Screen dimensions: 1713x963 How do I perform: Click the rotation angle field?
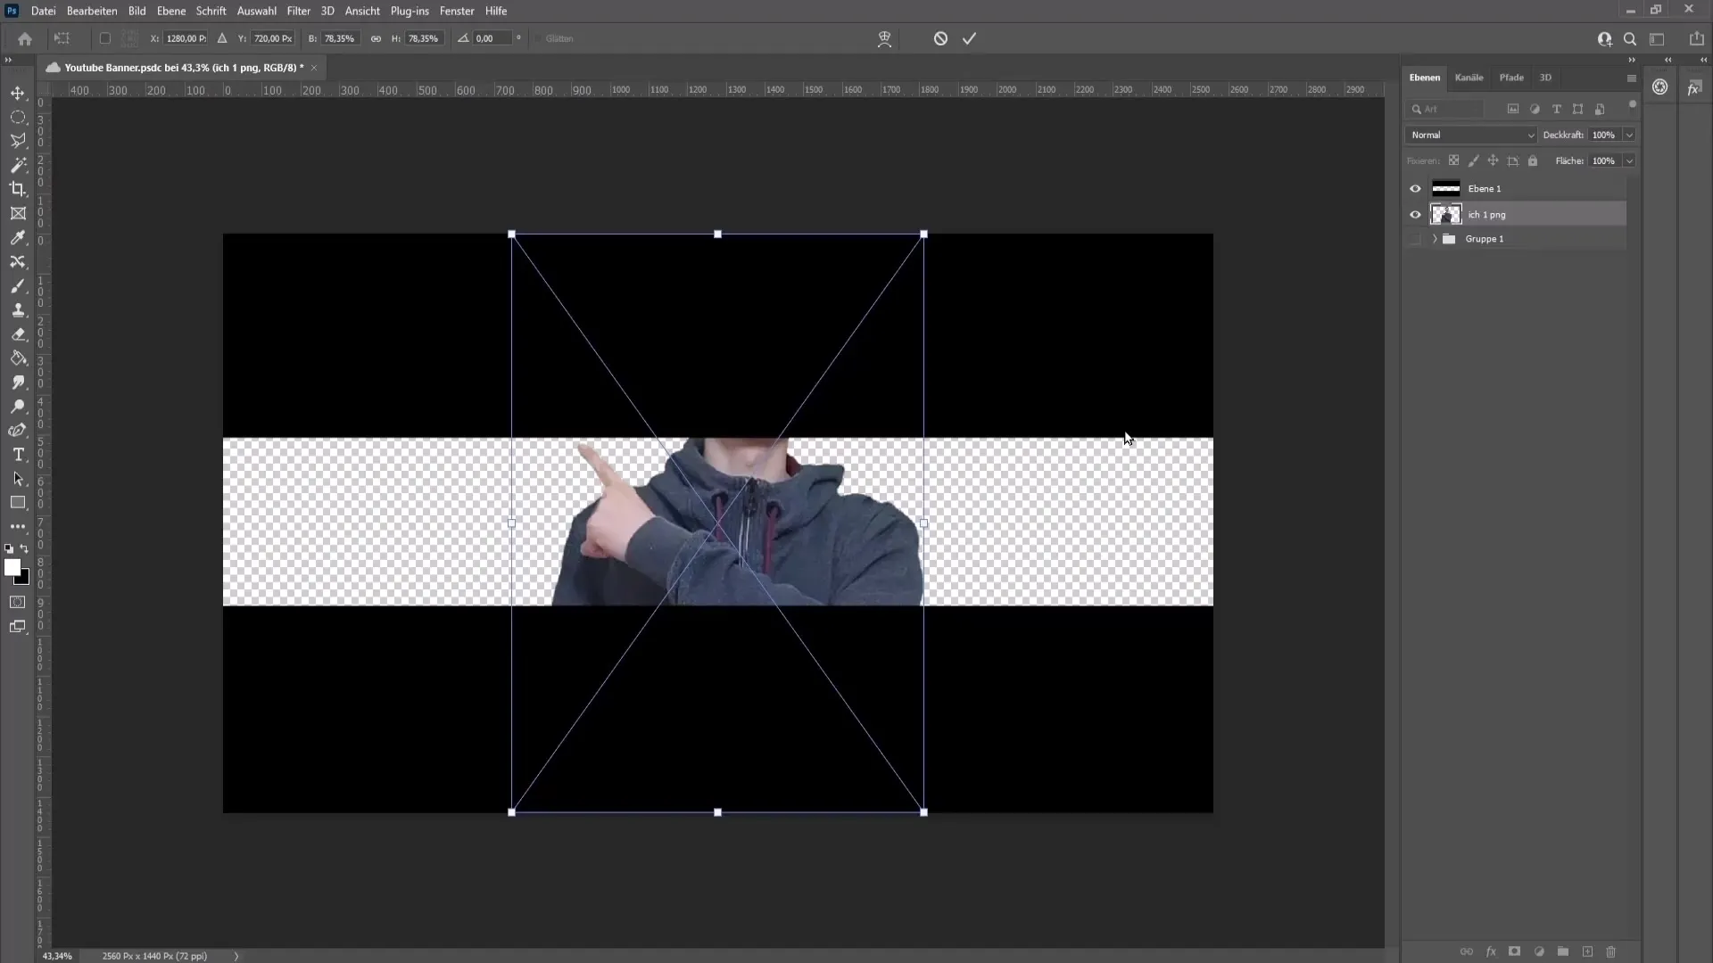tap(492, 38)
